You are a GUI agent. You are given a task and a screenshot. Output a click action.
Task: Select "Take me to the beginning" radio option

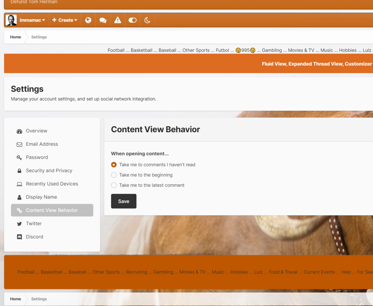114,175
